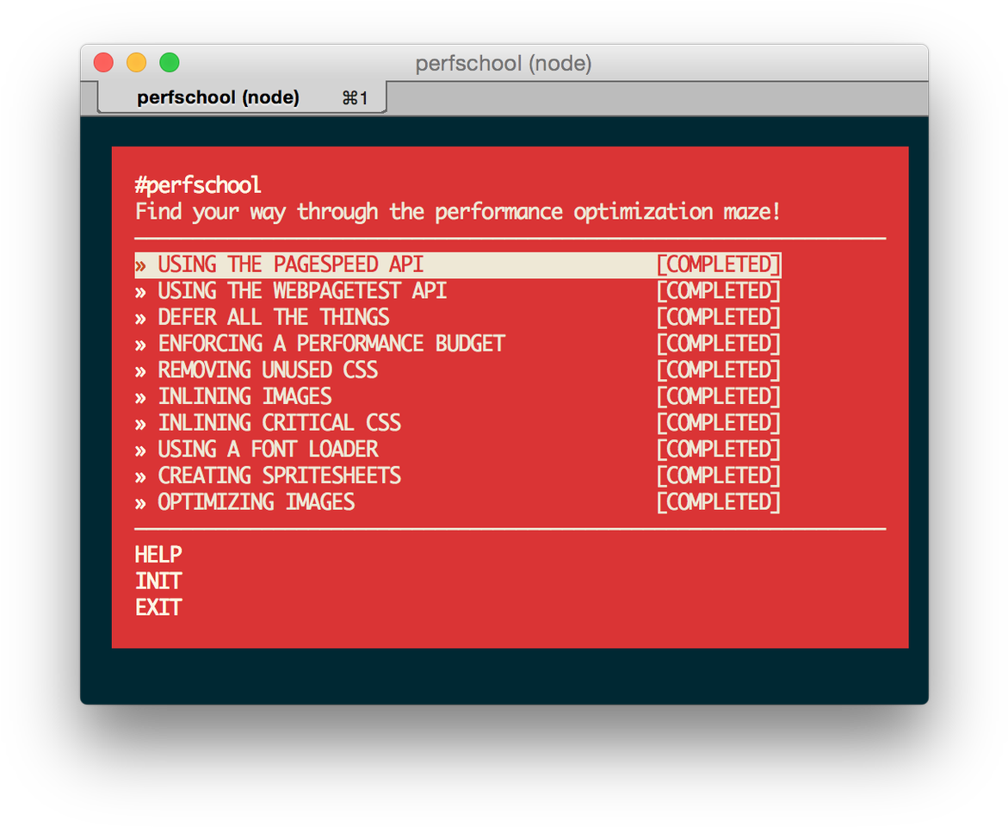Viewport: 1008px width, 827px height.
Task: Click the ⌘1 shortcut label on the tab
Action: click(x=355, y=98)
